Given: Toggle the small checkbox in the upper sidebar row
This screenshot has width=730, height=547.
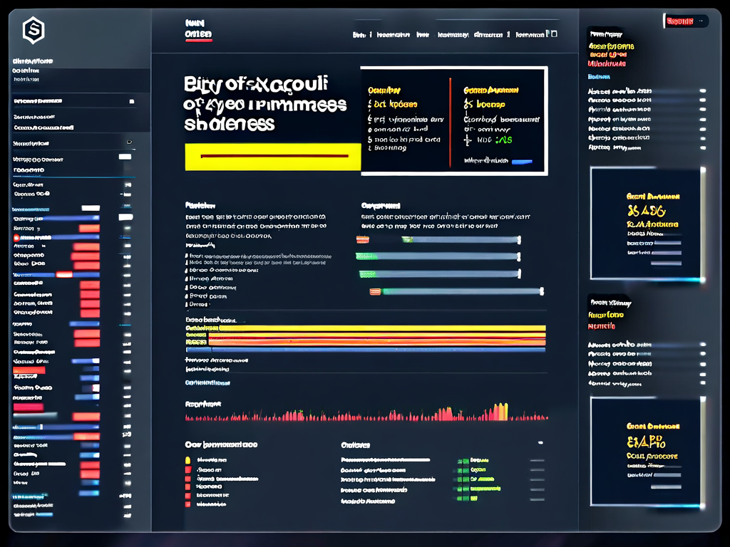Looking at the screenshot, I should point(131,102).
